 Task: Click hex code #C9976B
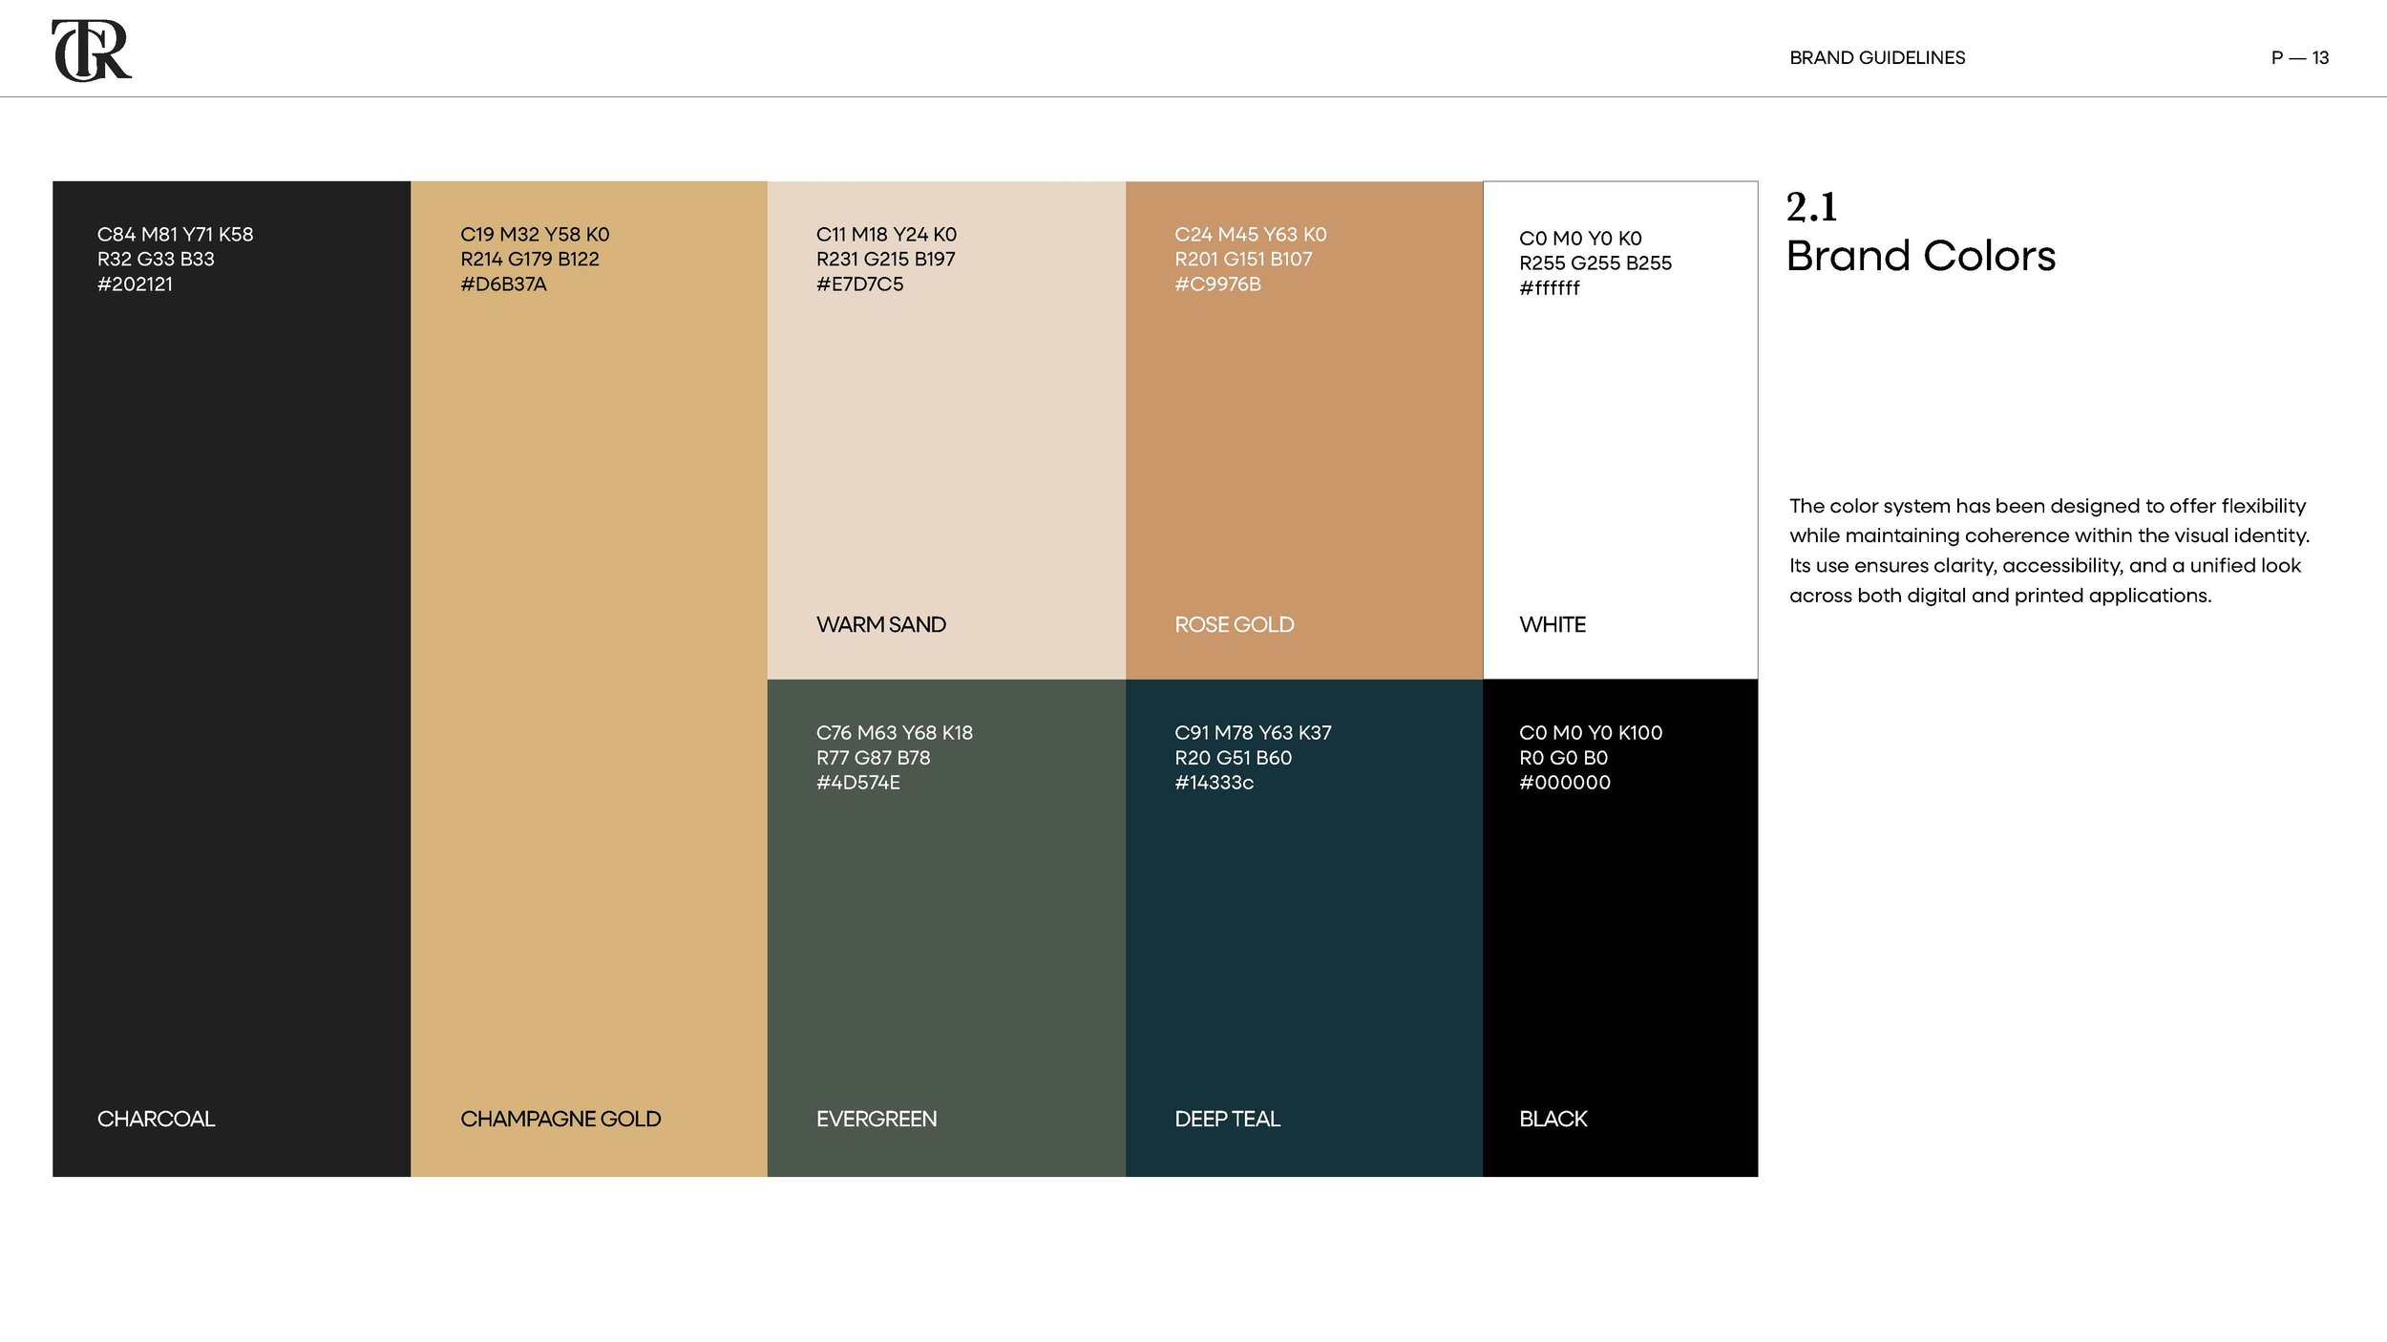click(1217, 284)
